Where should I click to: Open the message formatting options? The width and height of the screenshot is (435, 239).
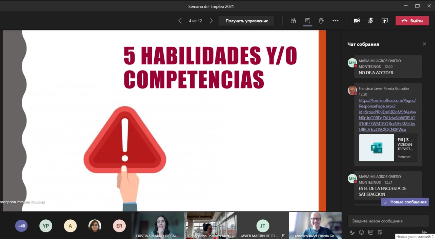pos(352,232)
